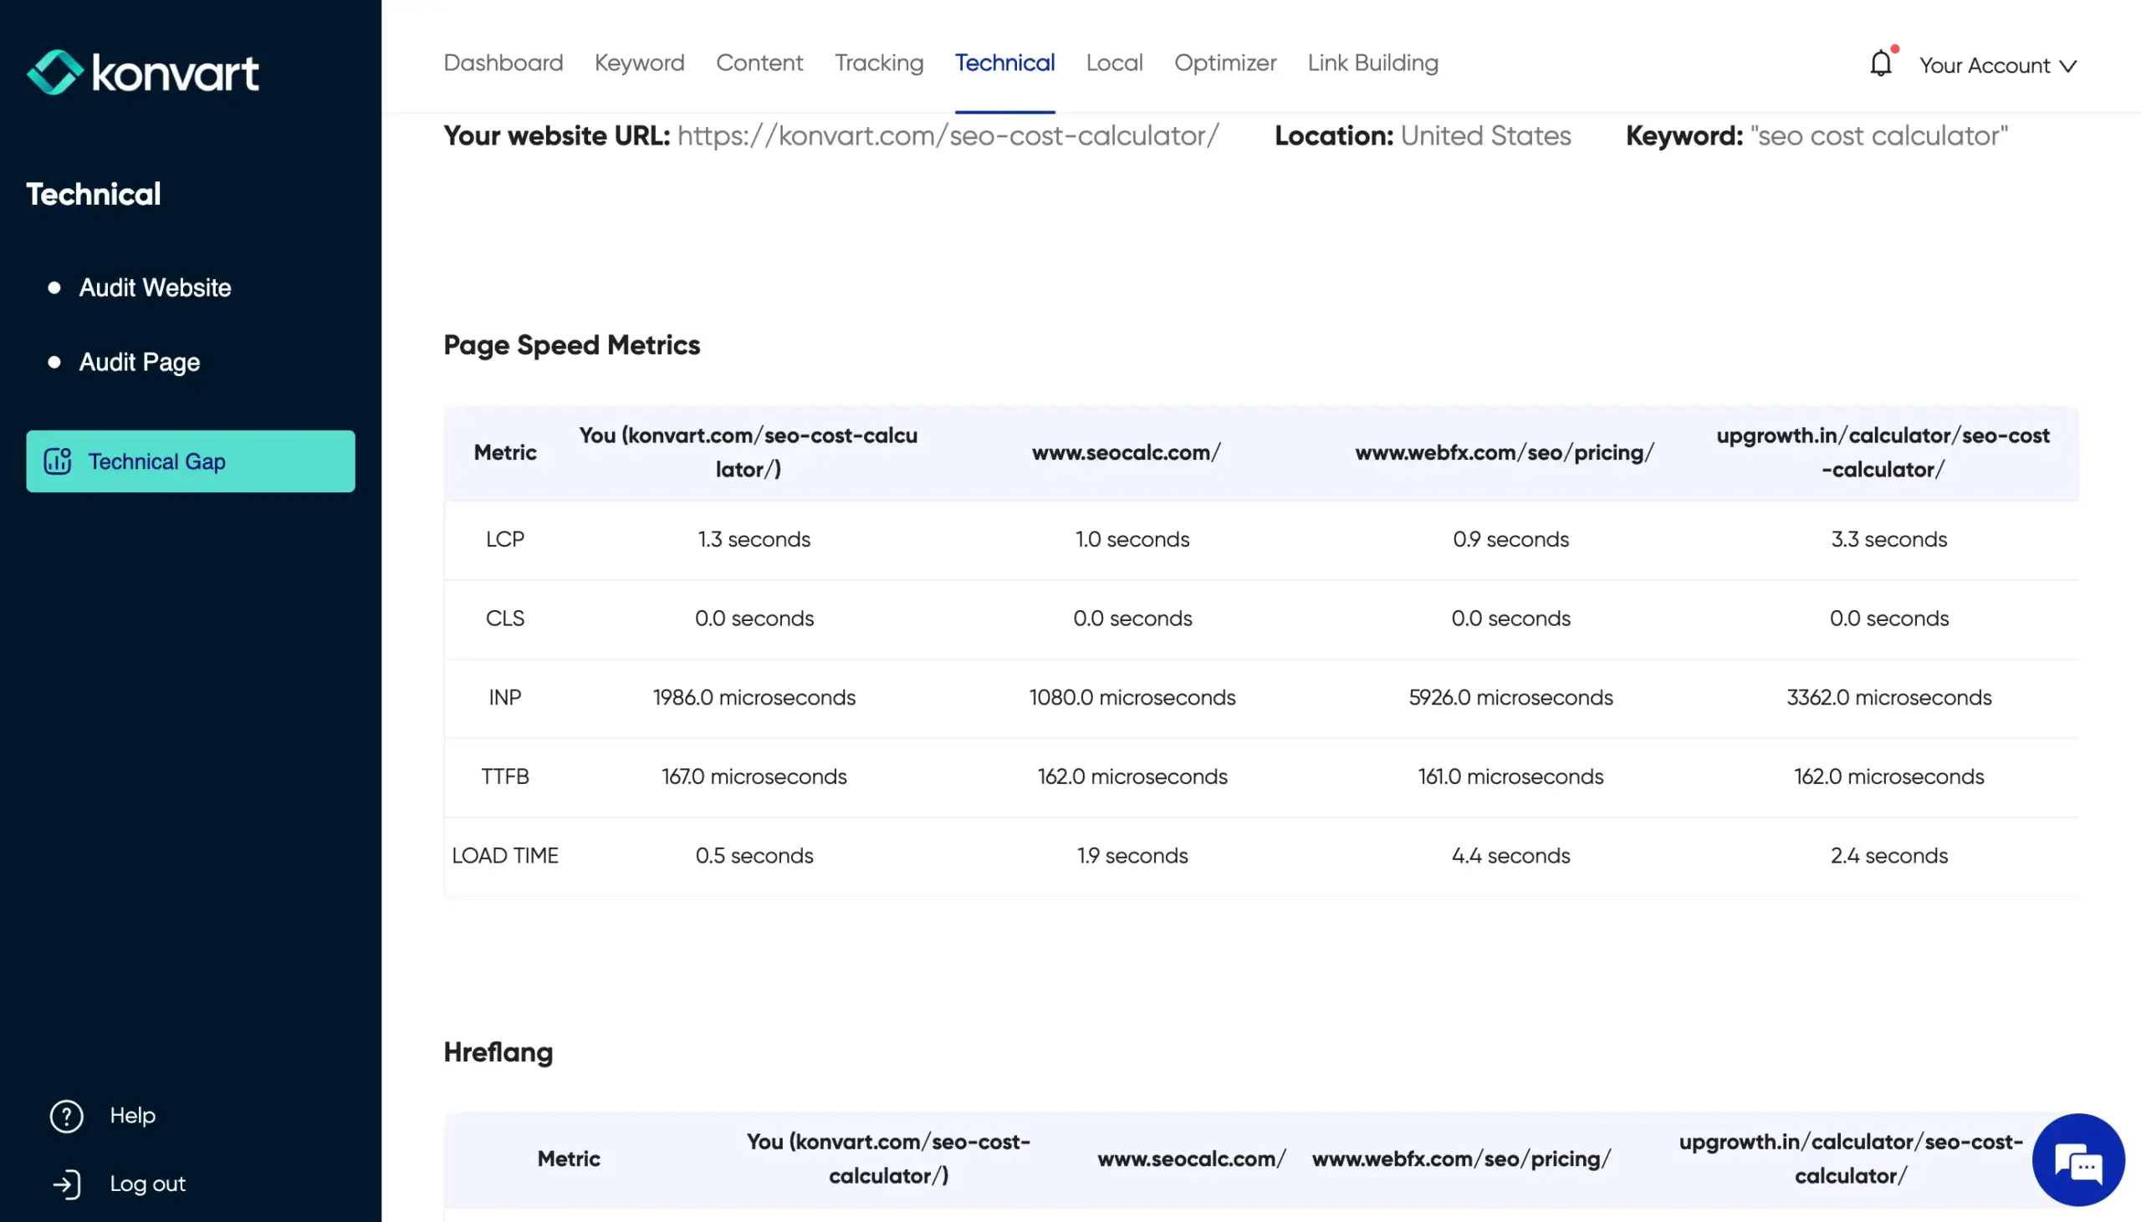This screenshot has width=2141, height=1222.
Task: Click the www.seocalc.com/ header in Hreflang table
Action: pos(1192,1159)
